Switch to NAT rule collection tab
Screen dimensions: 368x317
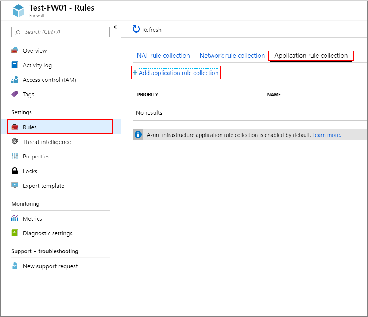pos(163,55)
